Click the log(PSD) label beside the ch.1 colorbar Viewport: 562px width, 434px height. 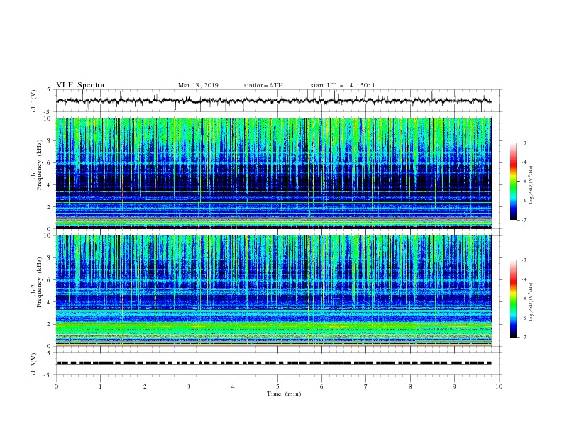tap(531, 185)
